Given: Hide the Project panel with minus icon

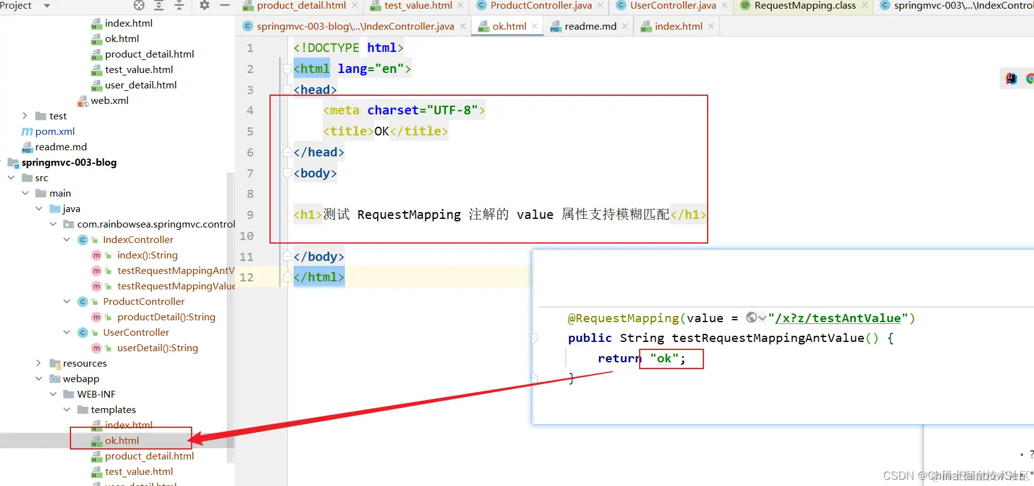Looking at the screenshot, I should (x=225, y=6).
